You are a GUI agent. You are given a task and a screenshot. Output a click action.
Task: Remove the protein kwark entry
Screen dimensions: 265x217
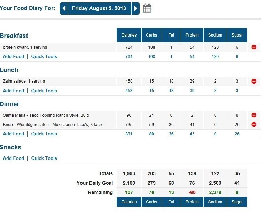(x=254, y=47)
